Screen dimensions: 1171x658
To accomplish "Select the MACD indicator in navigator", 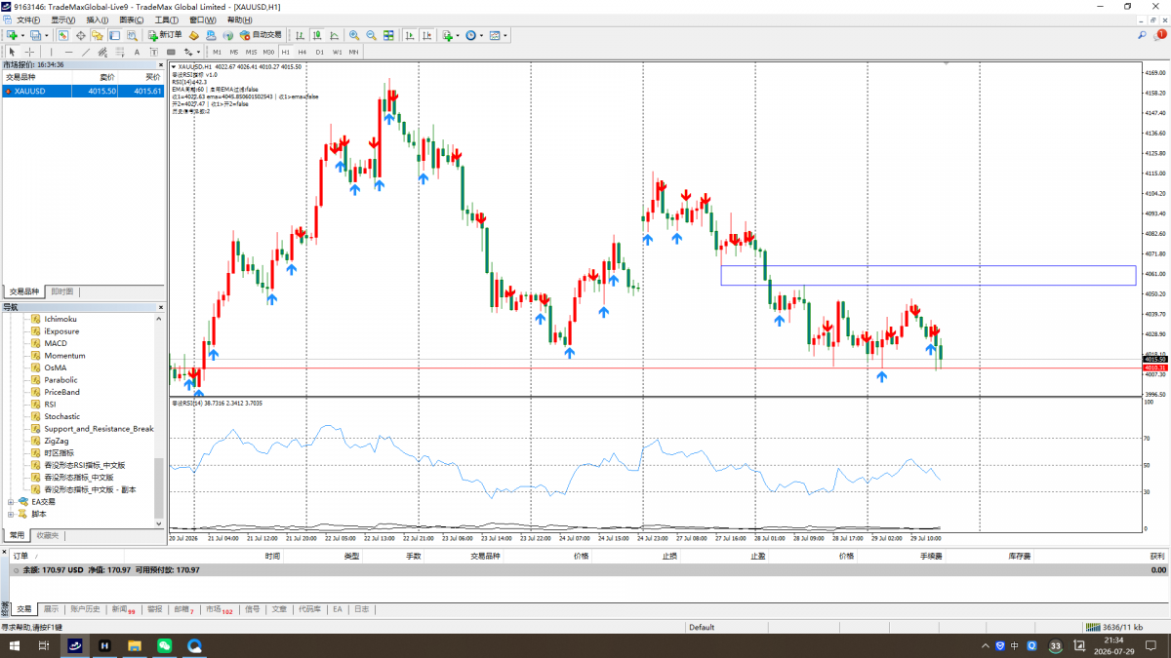I will tap(56, 343).
